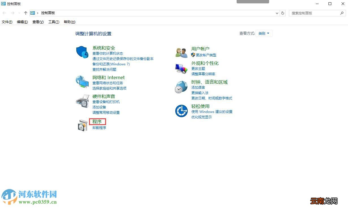Image resolution: width=348 pixels, height=209 pixels.
Task: Go forward with the Forward arrow
Action: (12, 13)
